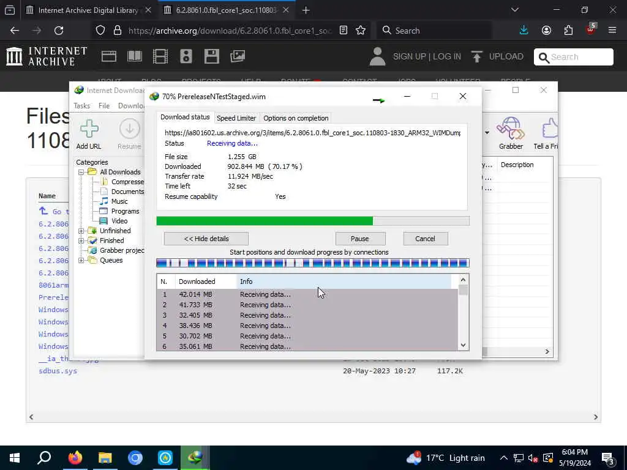Open Firefox hamburger application menu

coord(612,31)
